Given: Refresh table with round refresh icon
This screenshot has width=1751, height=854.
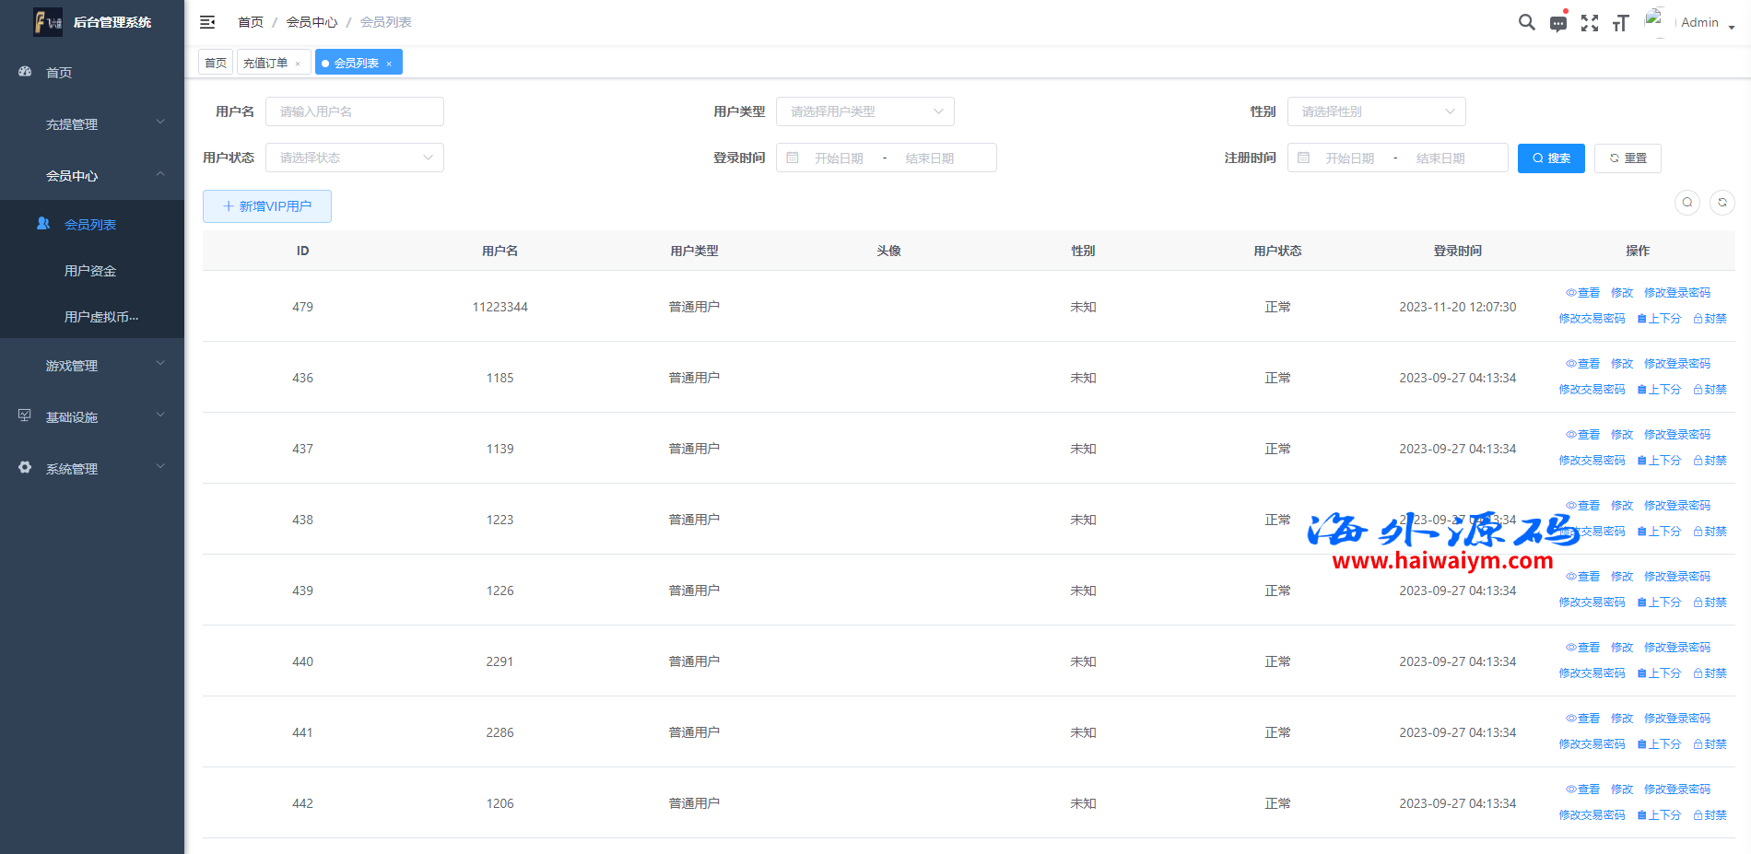Looking at the screenshot, I should pyautogui.click(x=1722, y=203).
